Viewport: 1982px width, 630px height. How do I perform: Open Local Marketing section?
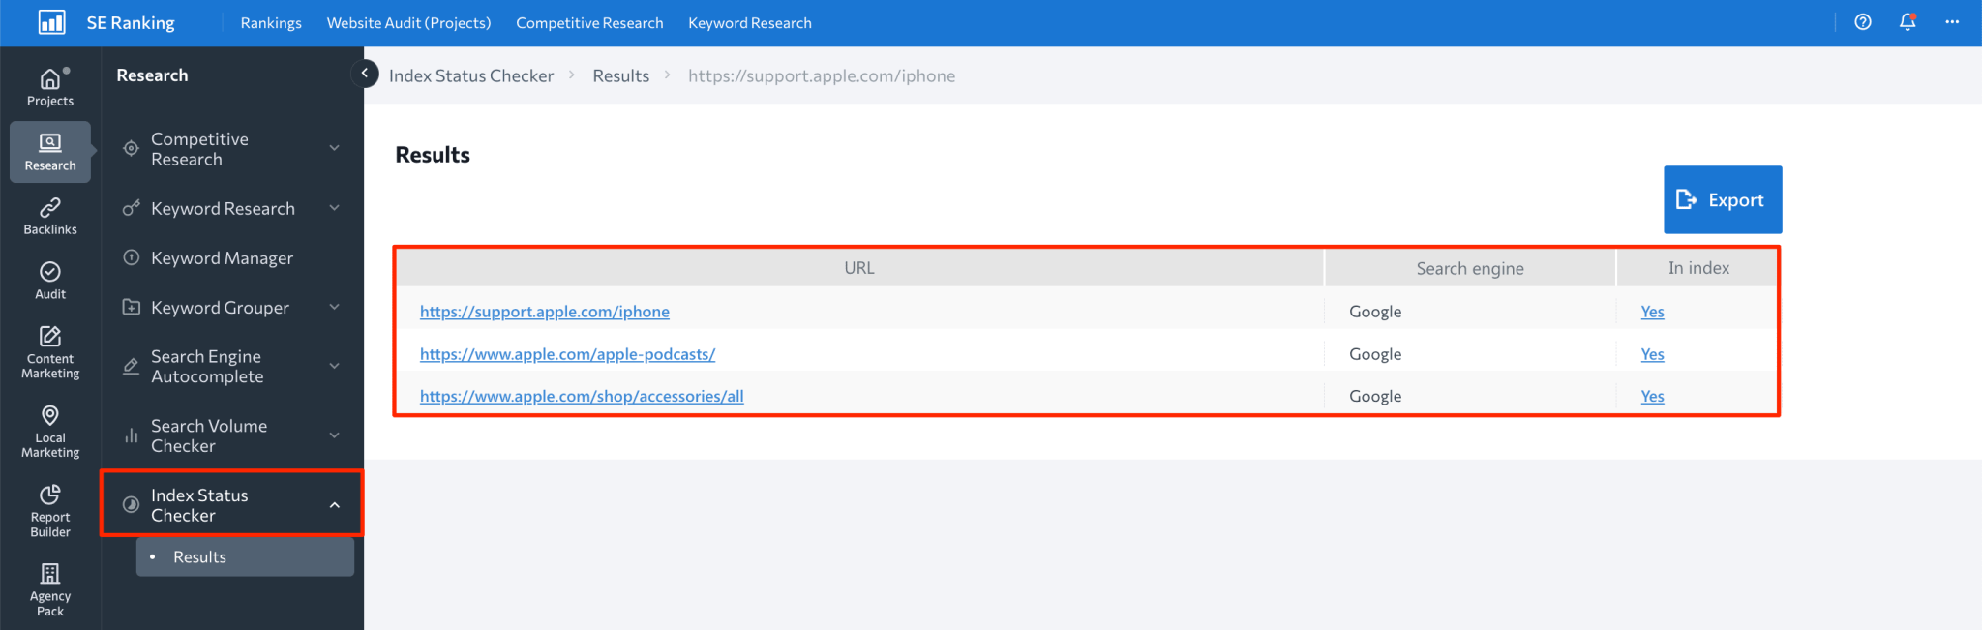(x=50, y=432)
